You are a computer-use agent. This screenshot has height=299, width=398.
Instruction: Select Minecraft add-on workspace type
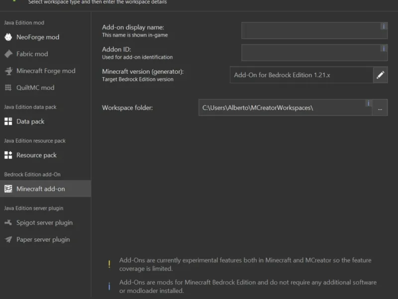click(x=45, y=189)
